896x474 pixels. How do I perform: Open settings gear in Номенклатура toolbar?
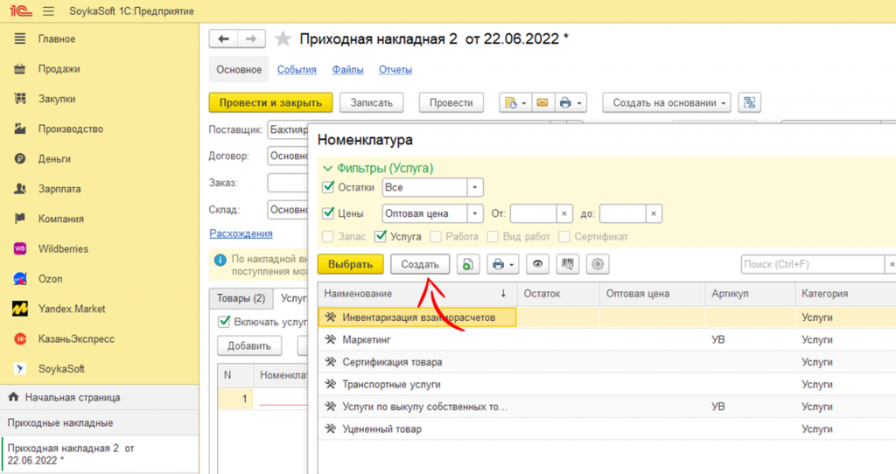[598, 264]
